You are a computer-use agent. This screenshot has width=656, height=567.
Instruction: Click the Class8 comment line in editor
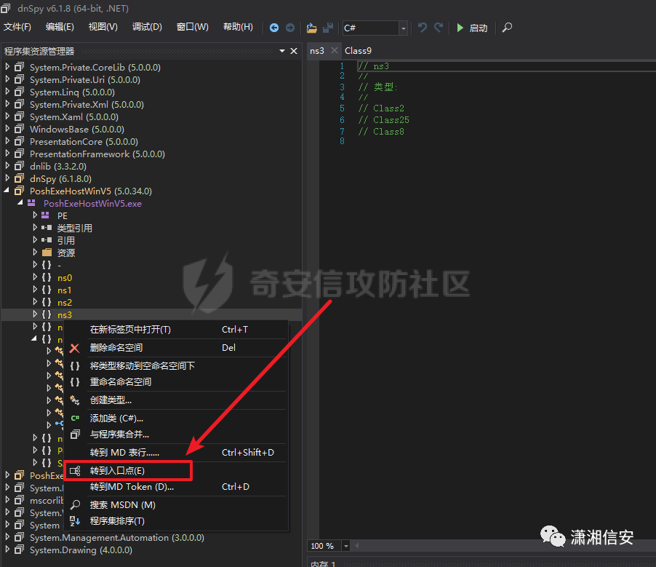tap(381, 132)
